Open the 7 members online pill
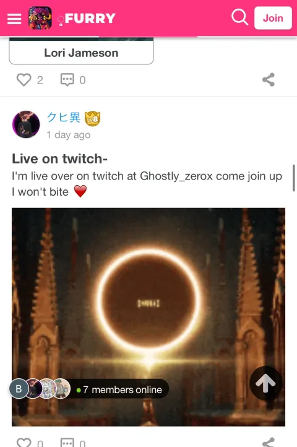The height and width of the screenshot is (447, 297). pos(119,389)
